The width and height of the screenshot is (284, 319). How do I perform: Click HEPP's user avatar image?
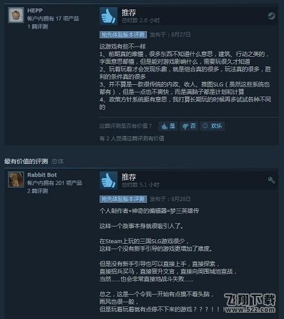16,15
